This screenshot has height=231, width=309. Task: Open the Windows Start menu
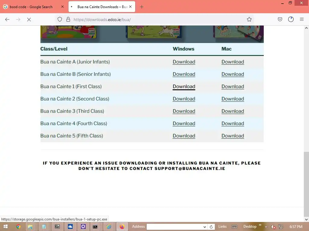pos(5,226)
